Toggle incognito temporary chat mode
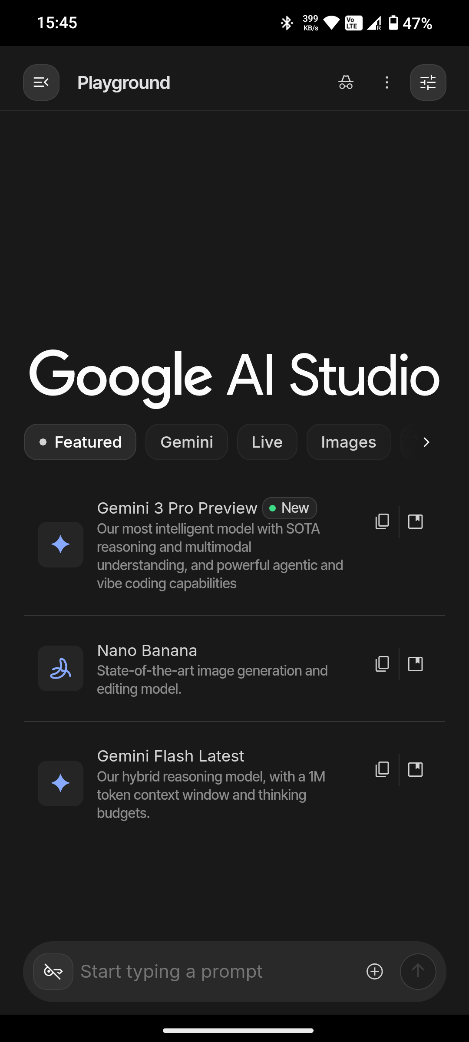The image size is (469, 1042). [x=346, y=82]
